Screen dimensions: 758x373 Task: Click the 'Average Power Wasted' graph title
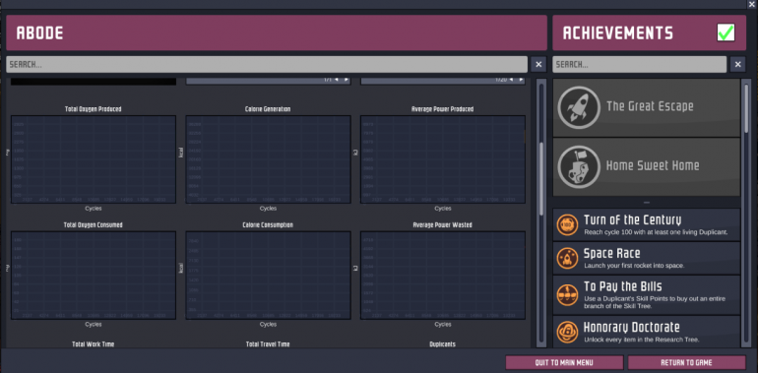pos(443,225)
